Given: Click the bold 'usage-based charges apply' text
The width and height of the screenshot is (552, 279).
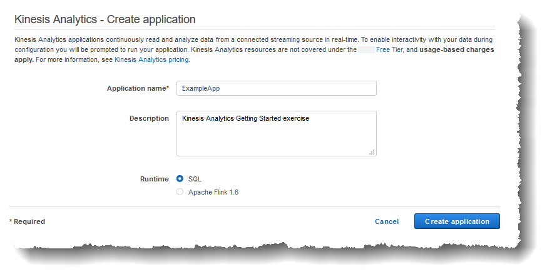Looking at the screenshot, I should click(x=456, y=49).
